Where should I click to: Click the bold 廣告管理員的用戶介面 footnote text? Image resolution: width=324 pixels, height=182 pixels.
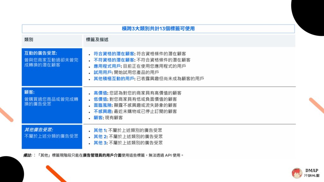(102, 155)
